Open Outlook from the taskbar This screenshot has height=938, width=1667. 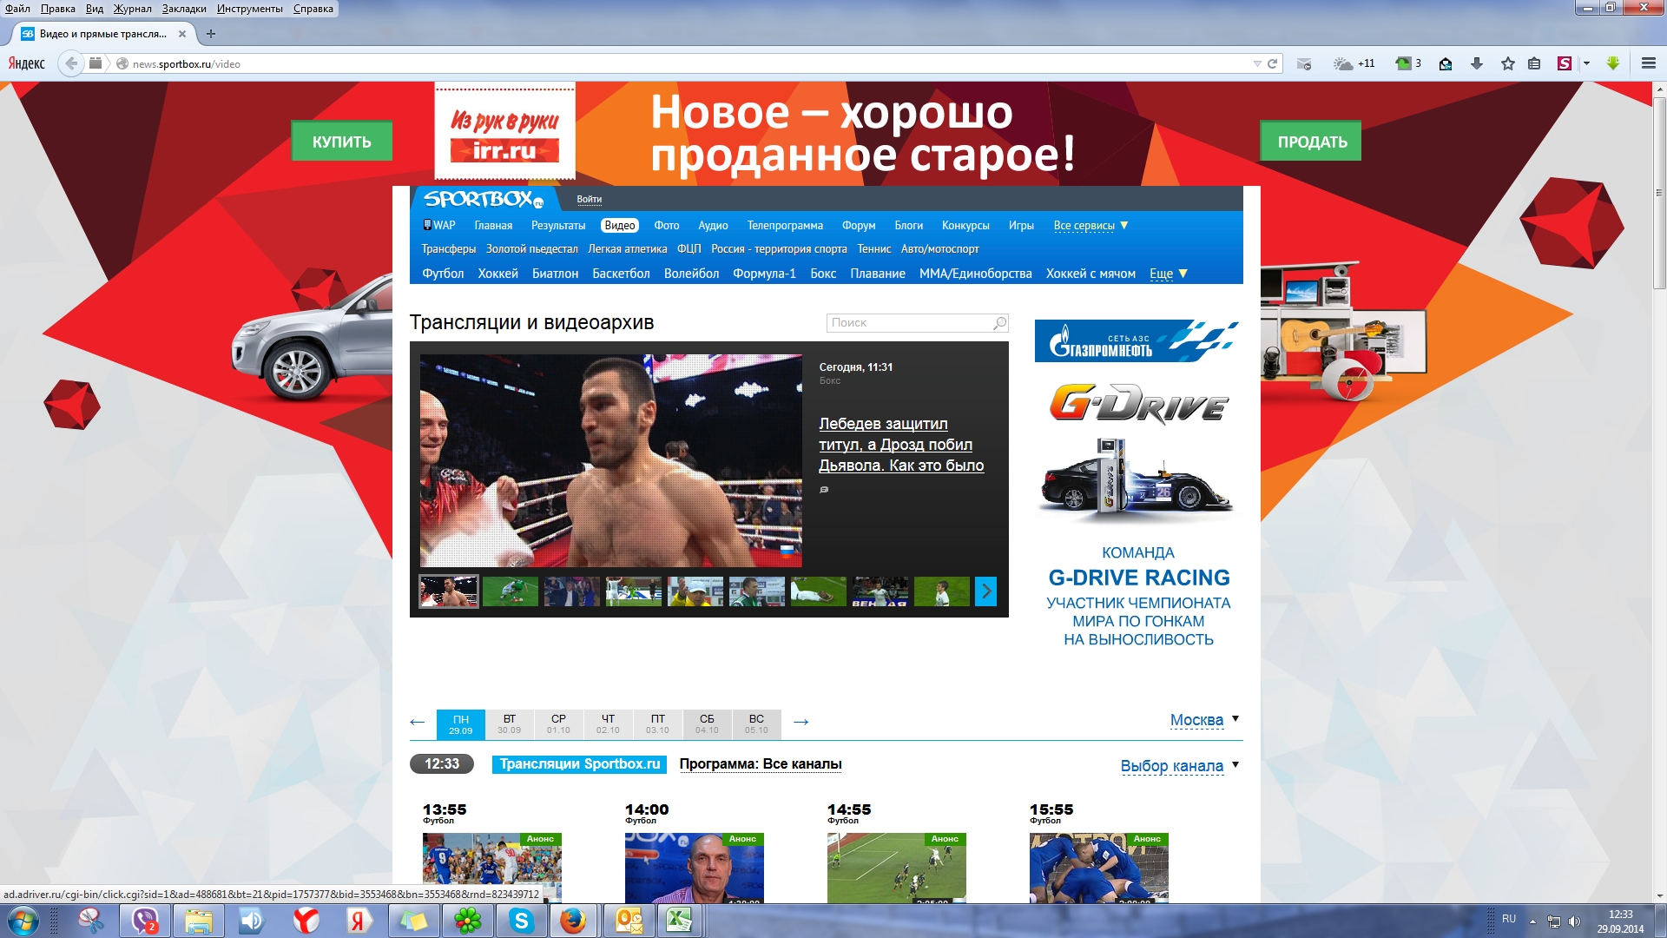tap(629, 921)
